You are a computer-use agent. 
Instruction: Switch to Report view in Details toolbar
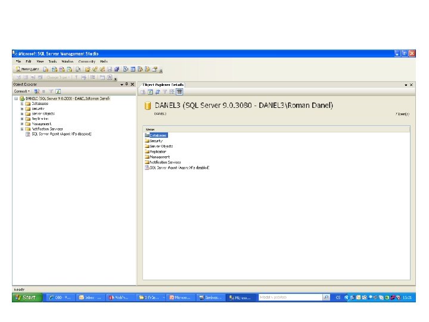point(179,92)
